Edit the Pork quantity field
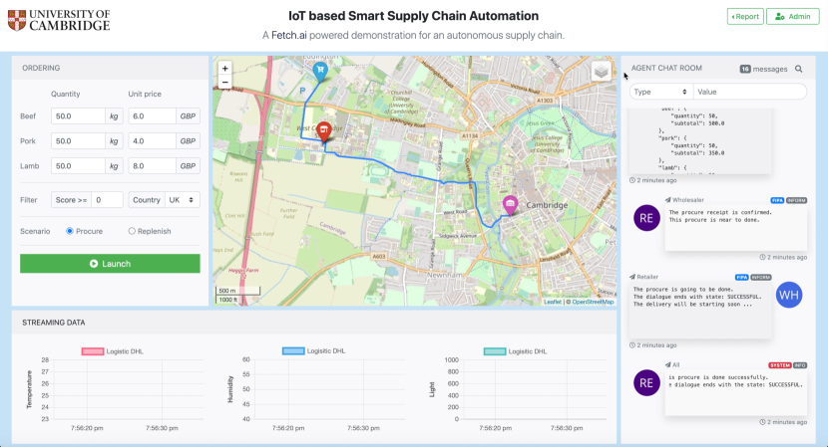The image size is (828, 447). (78, 140)
